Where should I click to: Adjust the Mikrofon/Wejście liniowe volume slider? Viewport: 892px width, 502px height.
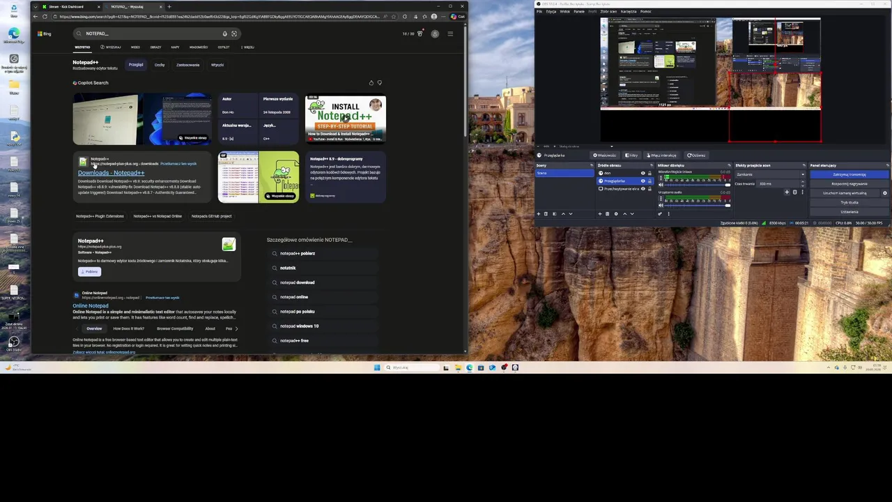(x=698, y=185)
